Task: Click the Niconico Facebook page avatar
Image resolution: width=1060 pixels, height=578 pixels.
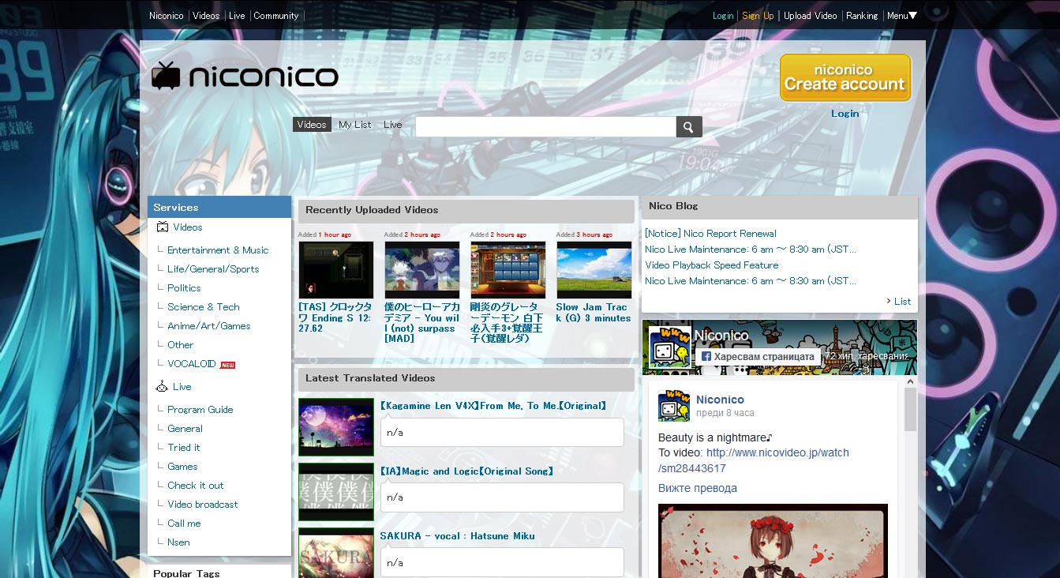Action: click(x=670, y=346)
